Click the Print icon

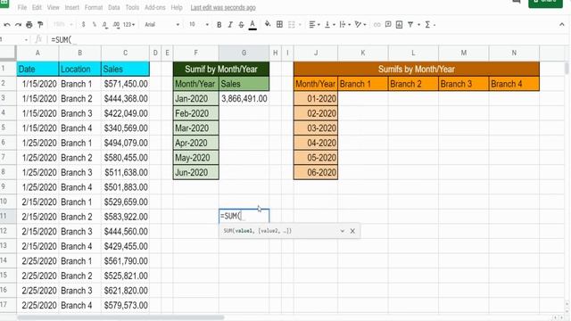pos(29,25)
